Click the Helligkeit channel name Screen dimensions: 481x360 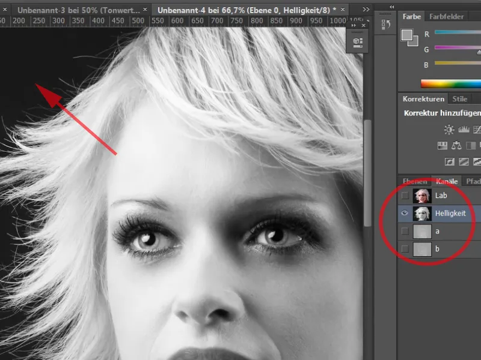[x=450, y=213]
